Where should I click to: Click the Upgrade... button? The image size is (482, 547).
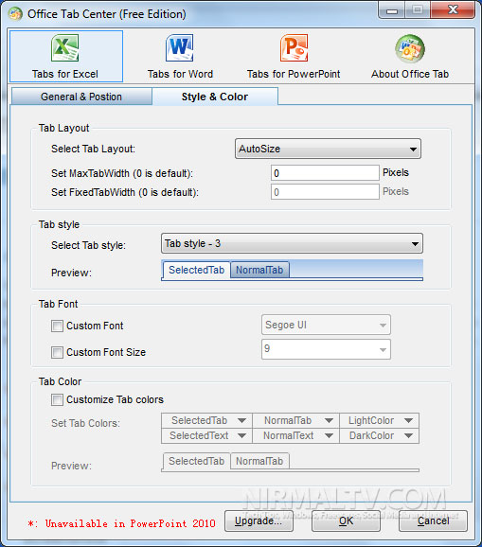pos(259,521)
